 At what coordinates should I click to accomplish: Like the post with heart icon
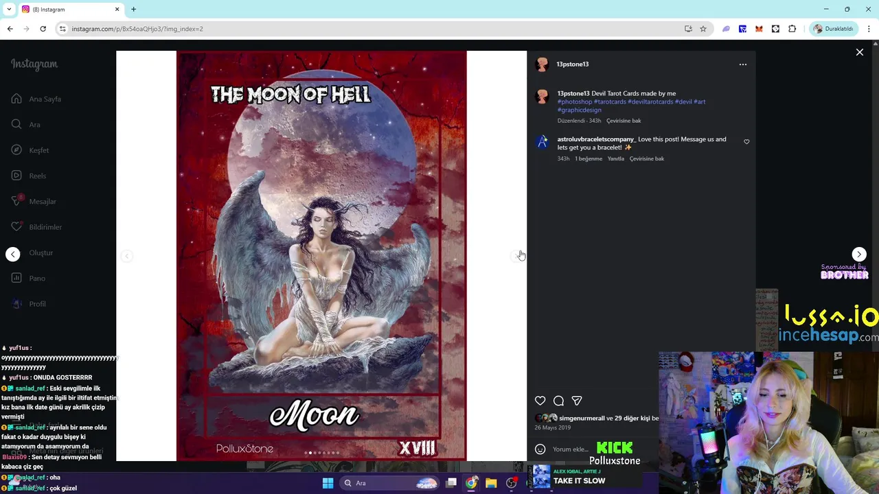click(x=540, y=401)
